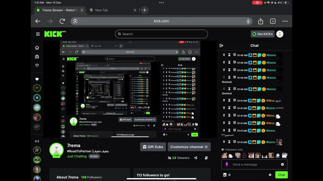Click 13 Viewers count
Viewport: 323px width, 181px height.
coord(179,158)
